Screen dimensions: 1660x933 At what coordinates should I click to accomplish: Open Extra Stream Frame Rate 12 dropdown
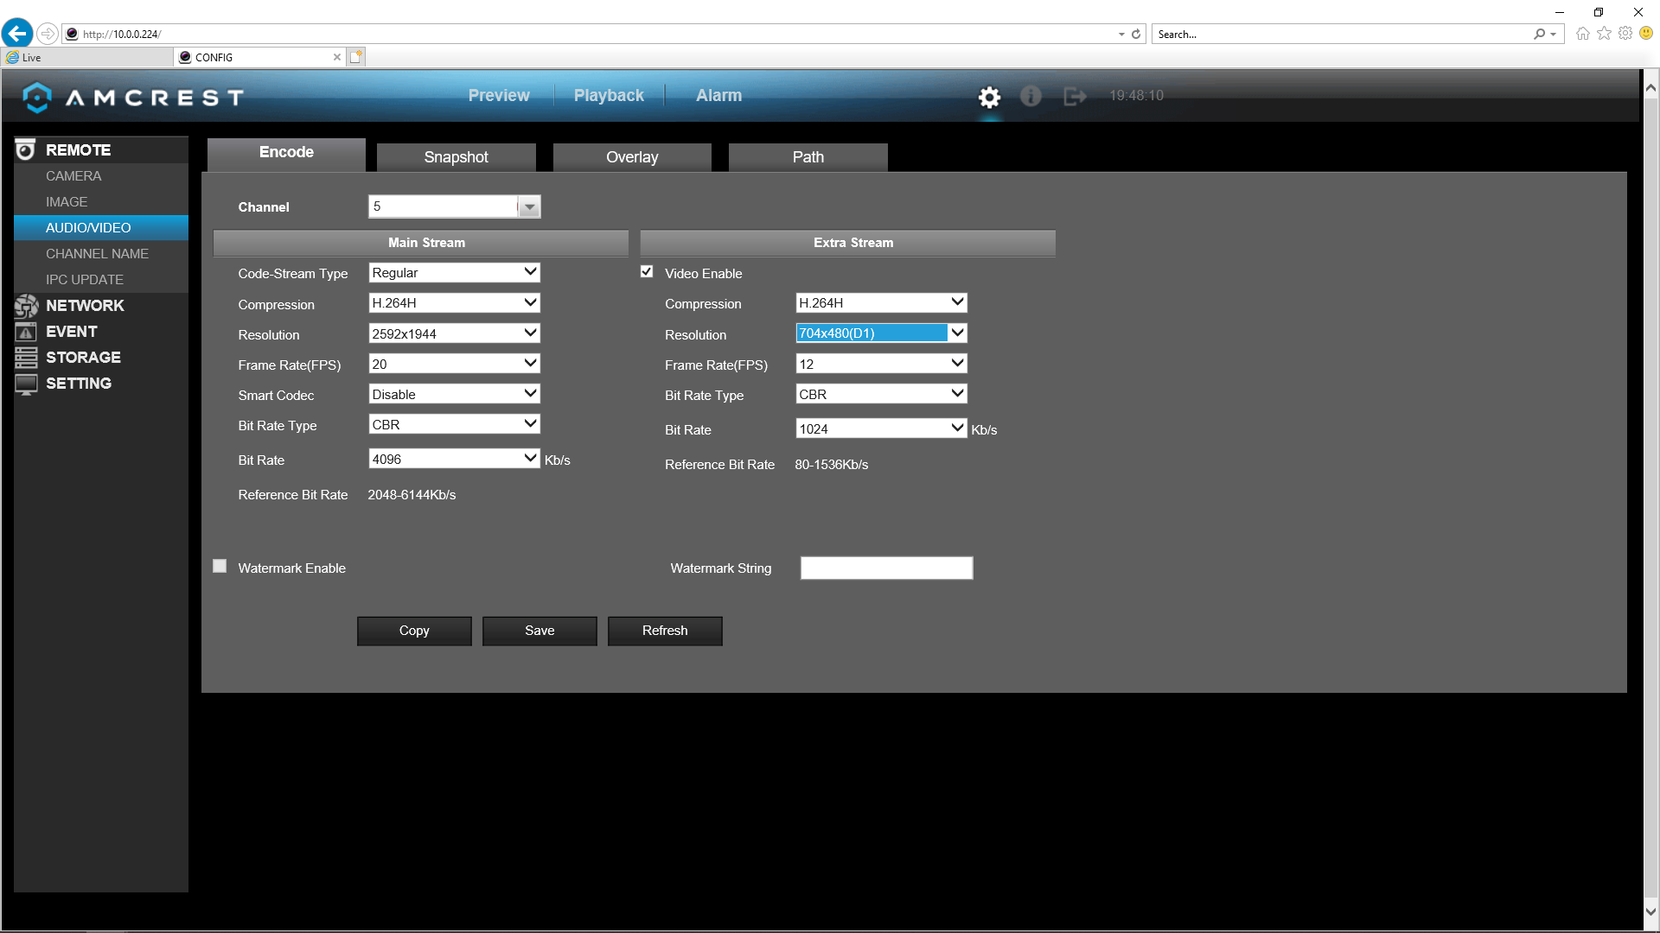tap(881, 364)
